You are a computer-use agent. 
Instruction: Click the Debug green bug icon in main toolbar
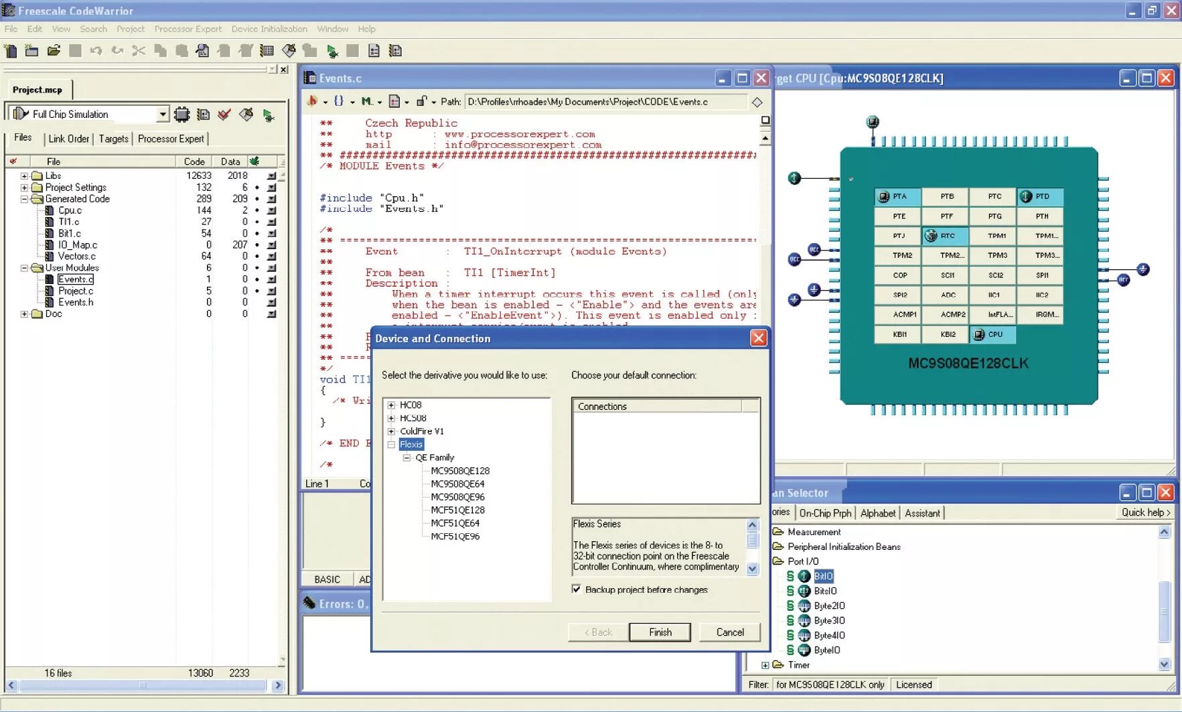pos(332,51)
